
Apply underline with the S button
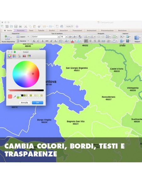click(x=43, y=41)
